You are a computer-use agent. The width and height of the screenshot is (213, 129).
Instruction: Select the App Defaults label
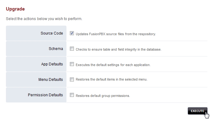pyautogui.click(x=52, y=64)
